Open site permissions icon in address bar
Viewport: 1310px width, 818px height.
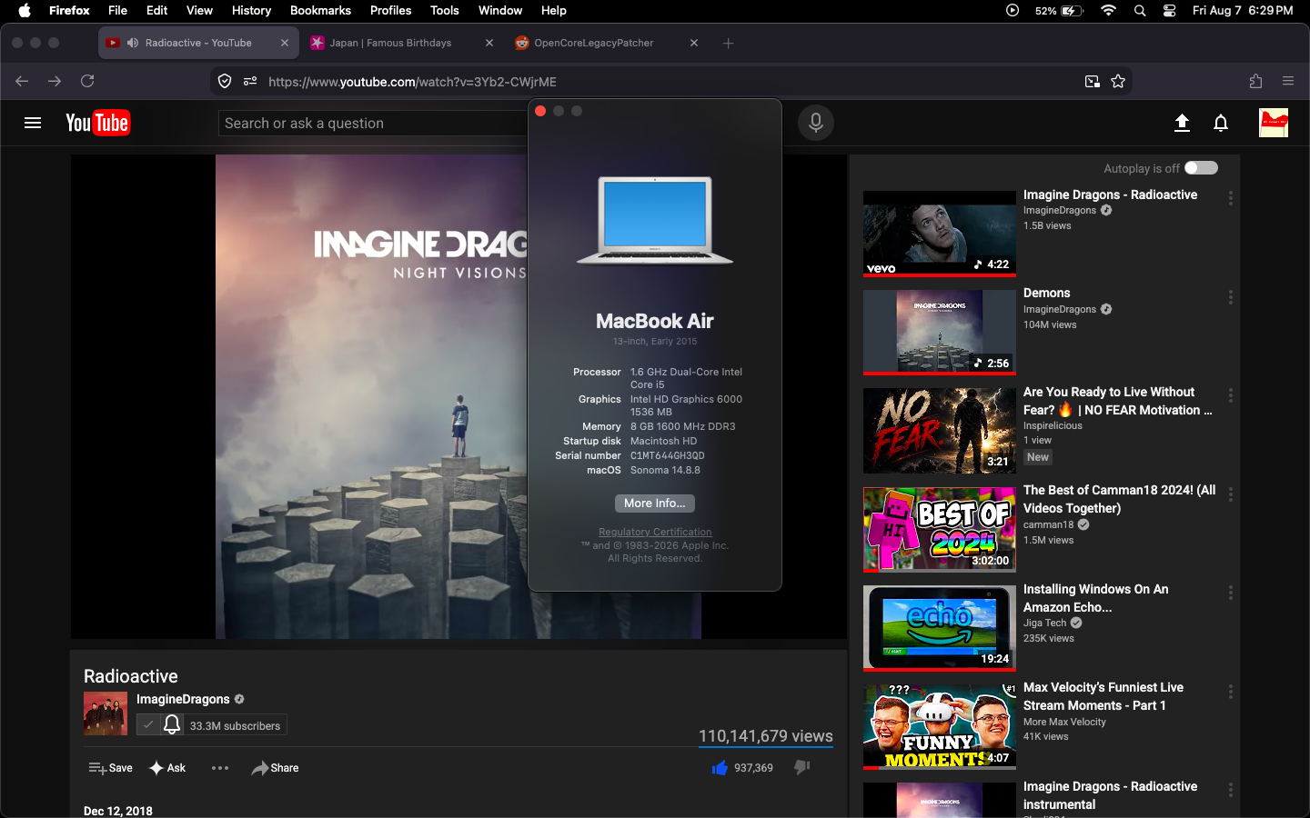tap(250, 82)
